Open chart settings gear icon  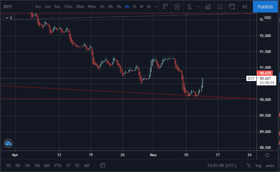(267, 155)
